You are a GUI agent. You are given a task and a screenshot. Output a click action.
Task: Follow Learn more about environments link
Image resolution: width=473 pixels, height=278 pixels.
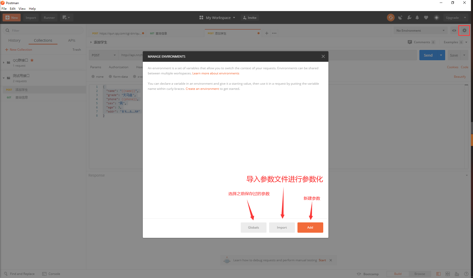[216, 73]
